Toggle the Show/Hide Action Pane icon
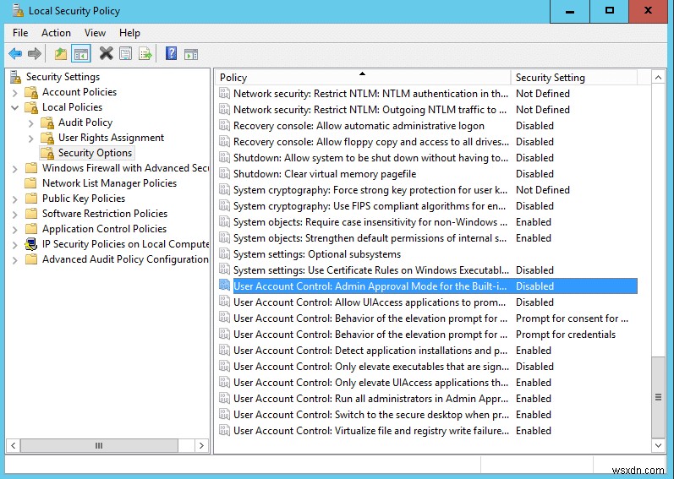This screenshot has width=674, height=479. tap(191, 54)
